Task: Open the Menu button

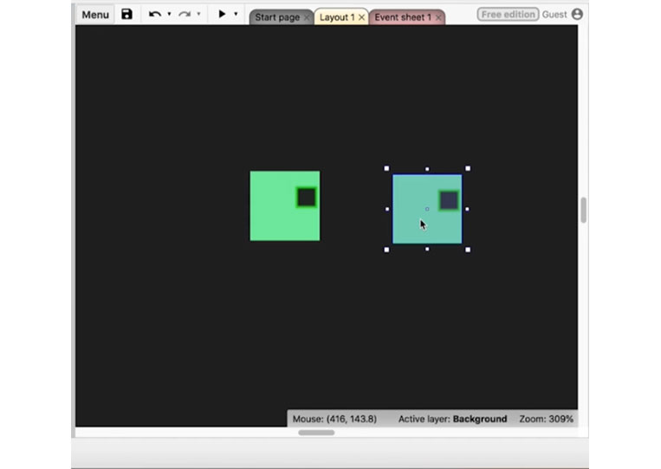Action: click(95, 15)
